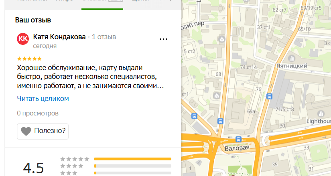Viewport: 331px width, 176px height.
Task: Select the leftmost bus stop icon on the map
Action: (x=194, y=116)
